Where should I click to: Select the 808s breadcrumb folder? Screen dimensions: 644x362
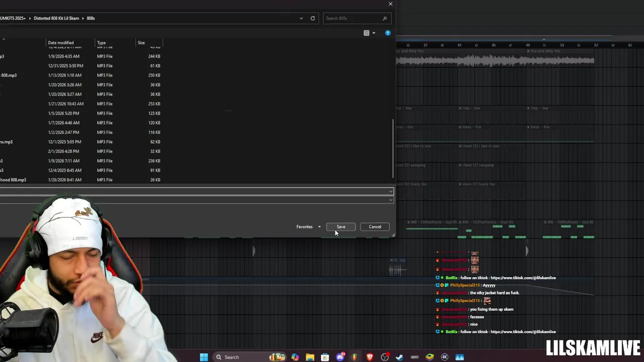[x=91, y=18]
